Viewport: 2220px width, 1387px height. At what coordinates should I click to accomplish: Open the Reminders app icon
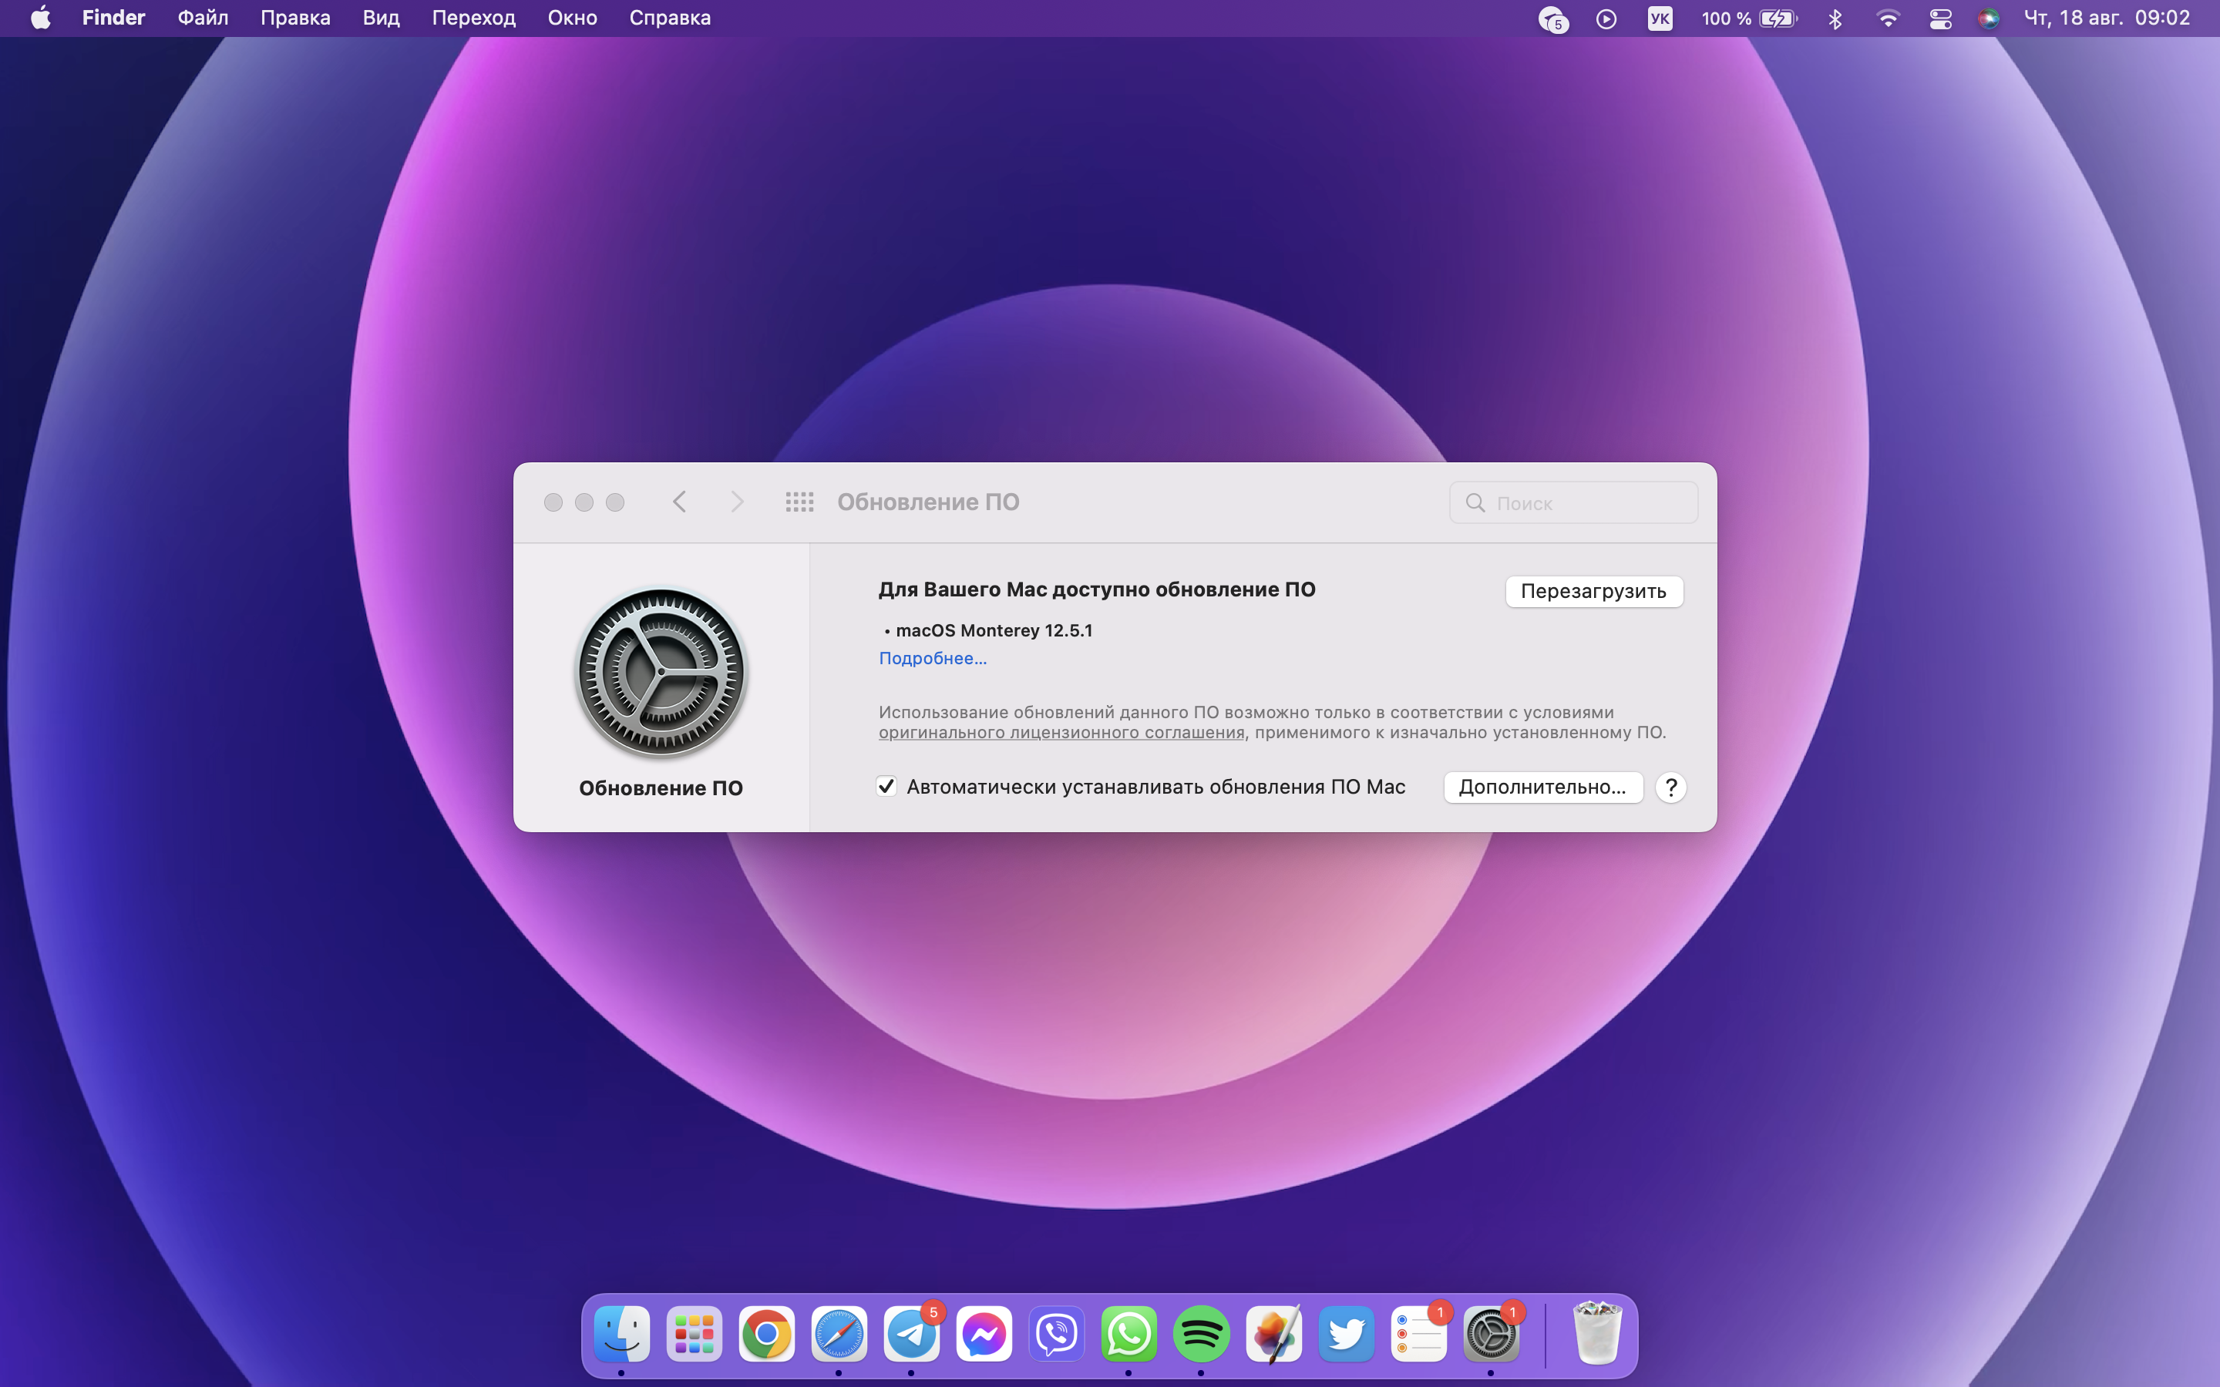tap(1418, 1334)
